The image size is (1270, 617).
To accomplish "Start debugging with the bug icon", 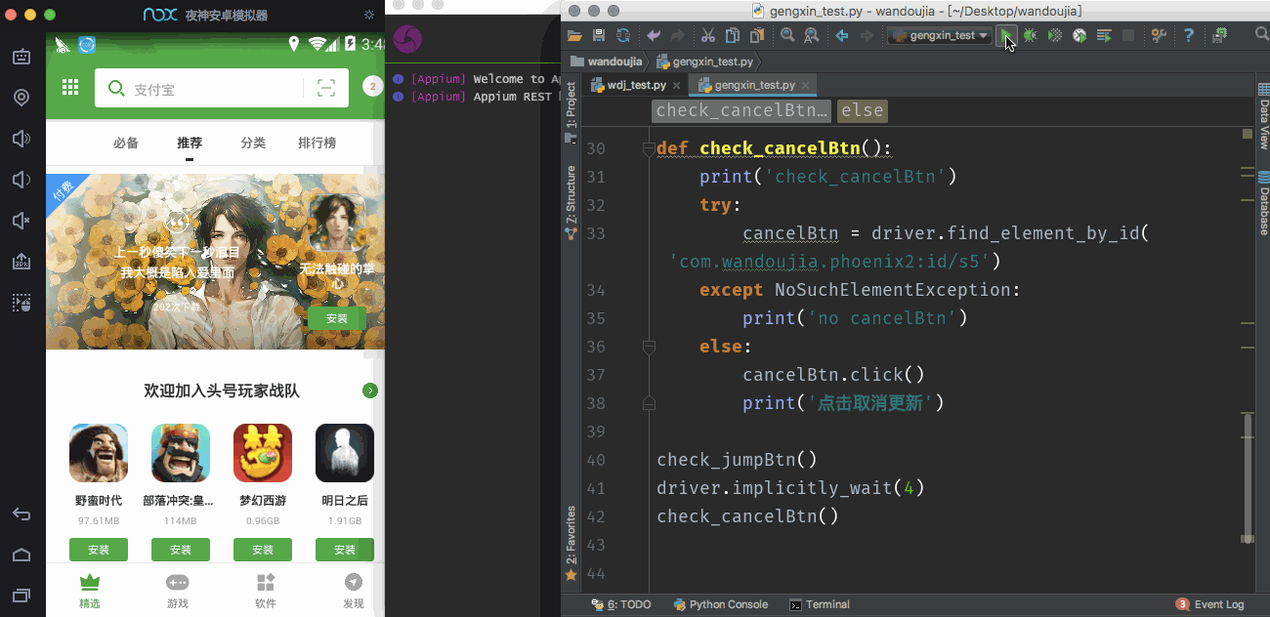I will pos(1030,35).
